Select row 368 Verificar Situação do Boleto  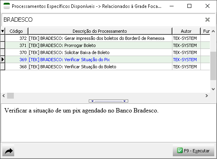[x=108, y=67]
